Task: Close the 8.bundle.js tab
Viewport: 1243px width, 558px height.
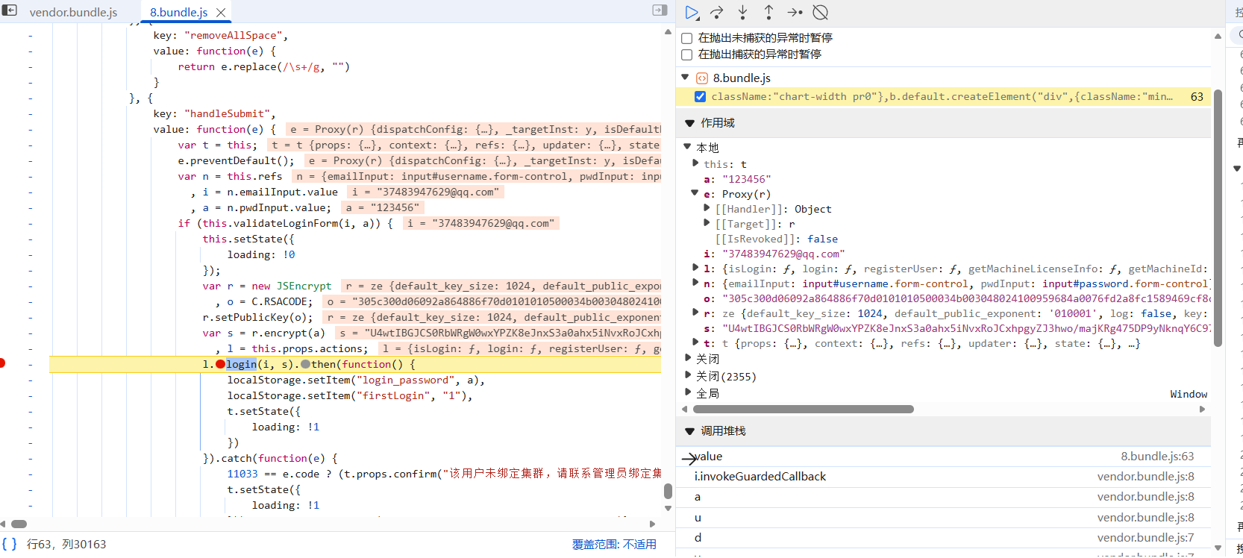Action: pos(221,13)
